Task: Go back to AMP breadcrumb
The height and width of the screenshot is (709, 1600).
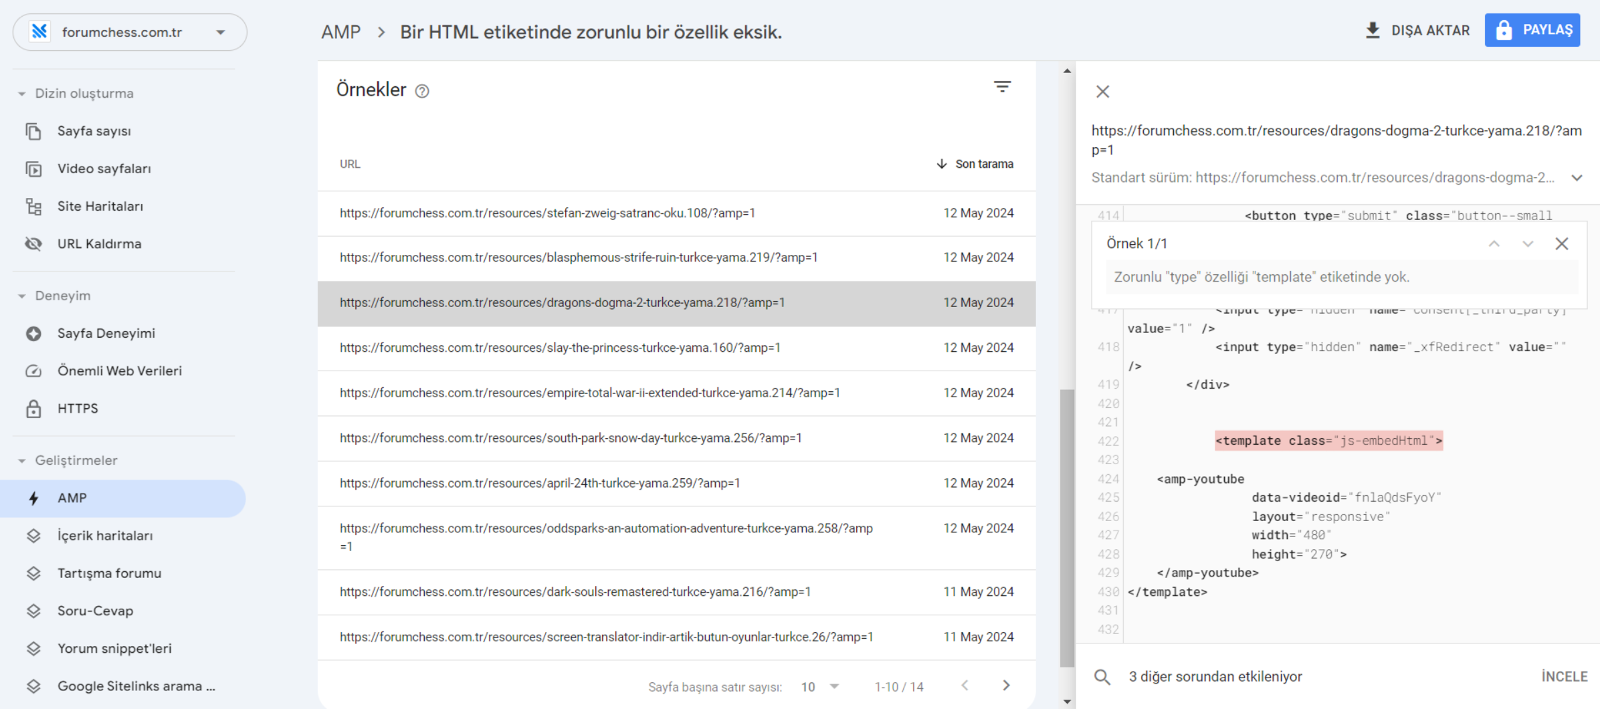Action: point(340,32)
